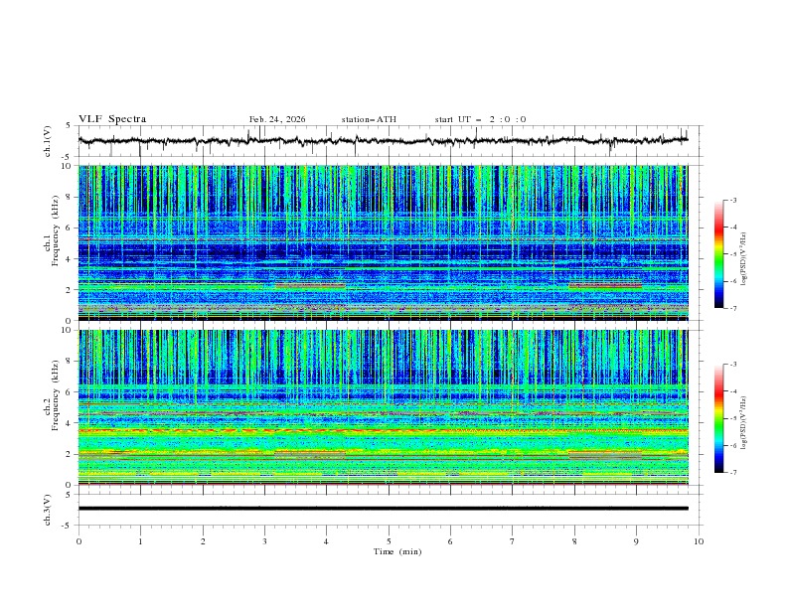This screenshot has height=608, width=787.
Task: Click ch.1 'log(PSD)(V²/Hz)' color bar title
Action: click(x=744, y=259)
